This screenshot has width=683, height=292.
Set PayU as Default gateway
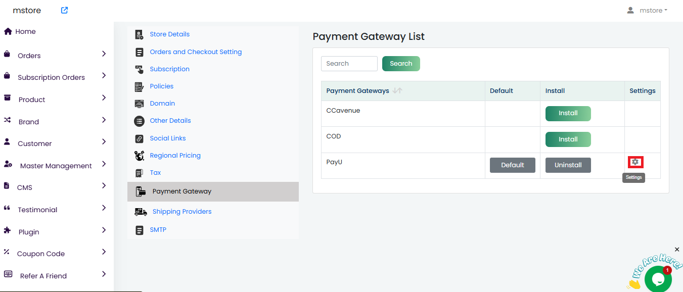512,165
